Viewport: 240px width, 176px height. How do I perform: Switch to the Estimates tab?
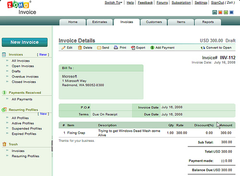coord(99,22)
